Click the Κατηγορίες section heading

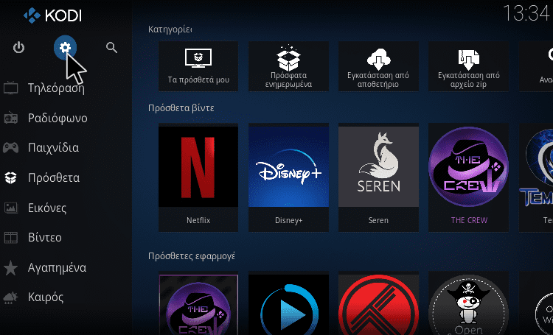tap(170, 29)
